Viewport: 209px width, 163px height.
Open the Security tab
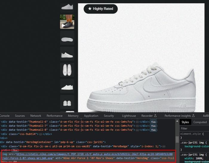109,116
